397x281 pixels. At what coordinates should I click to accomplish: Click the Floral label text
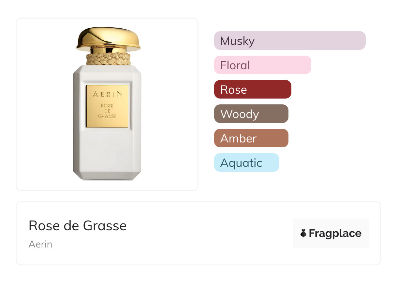pyautogui.click(x=235, y=65)
